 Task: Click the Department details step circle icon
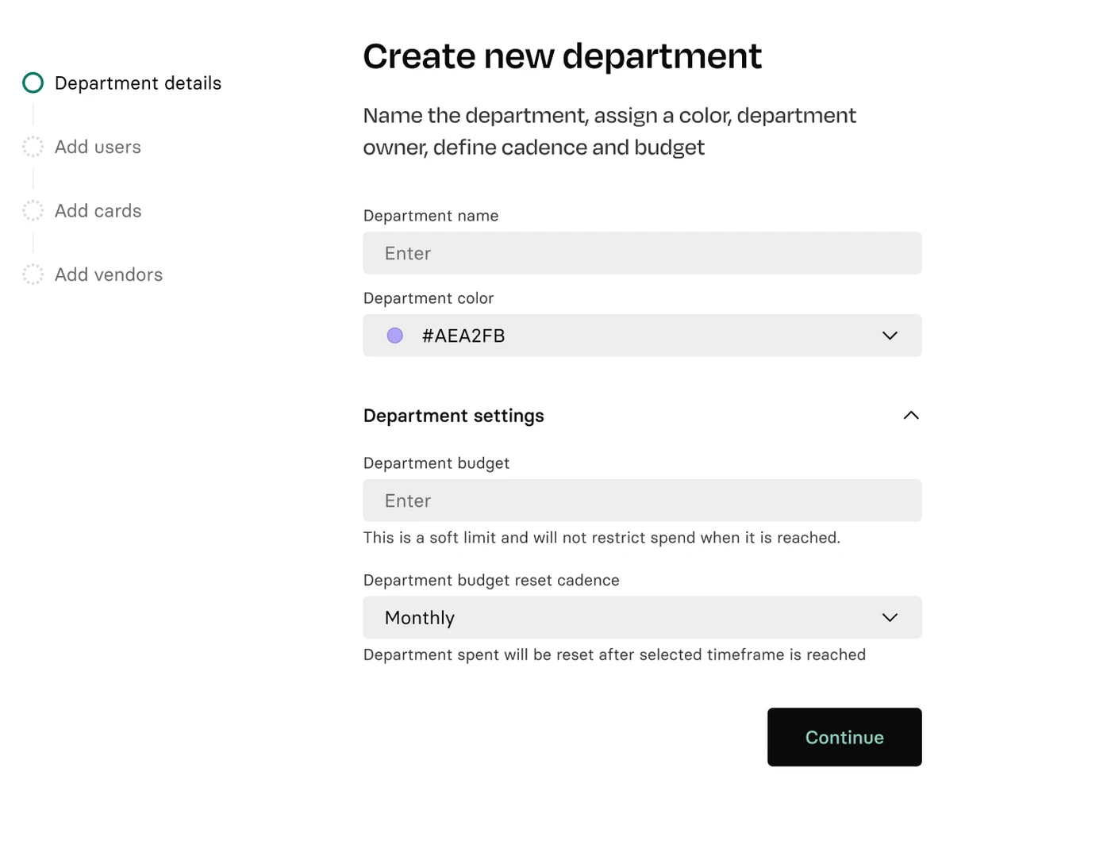coord(33,83)
